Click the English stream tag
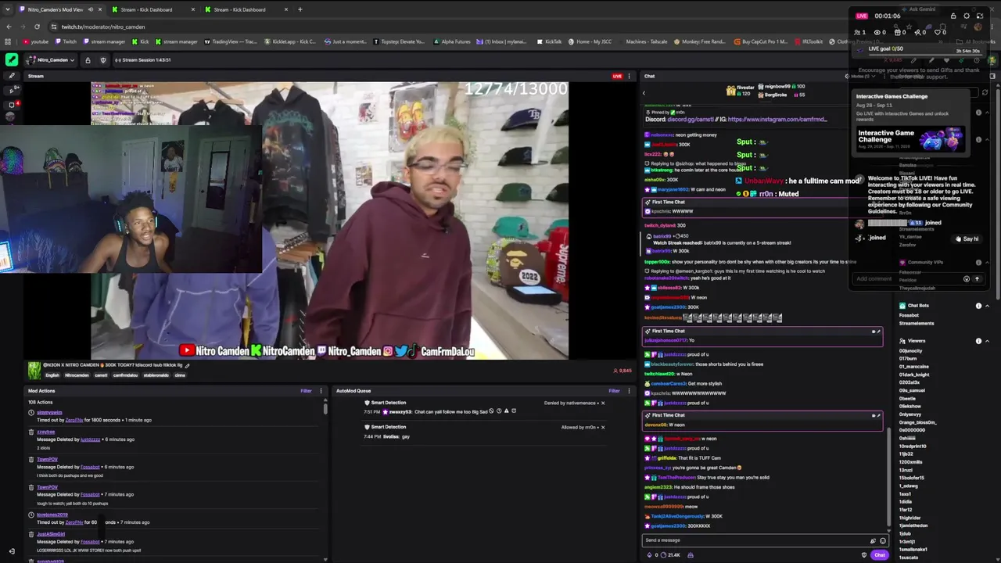The height and width of the screenshot is (563, 1001). [52, 375]
